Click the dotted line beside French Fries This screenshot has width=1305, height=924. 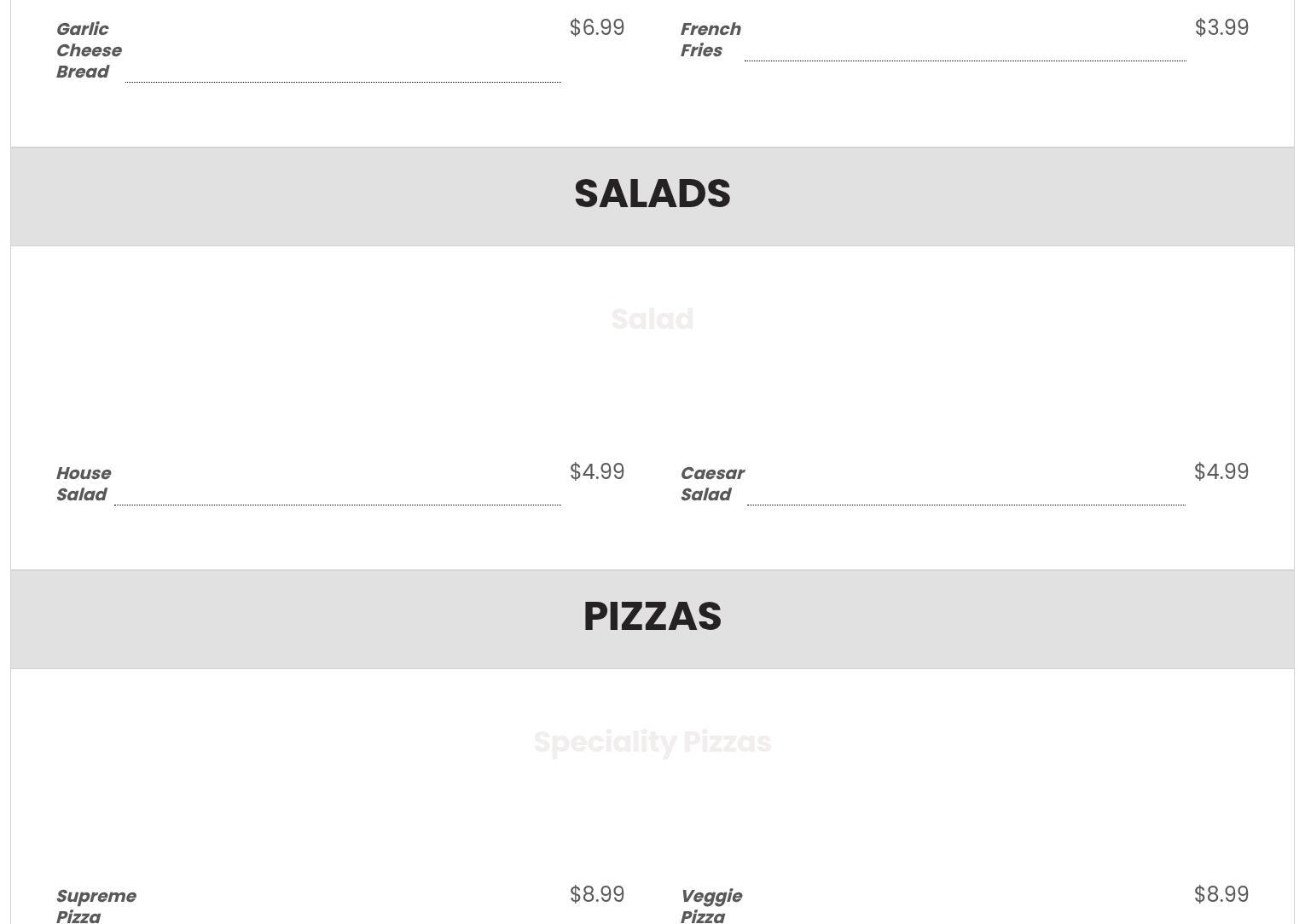965,61
